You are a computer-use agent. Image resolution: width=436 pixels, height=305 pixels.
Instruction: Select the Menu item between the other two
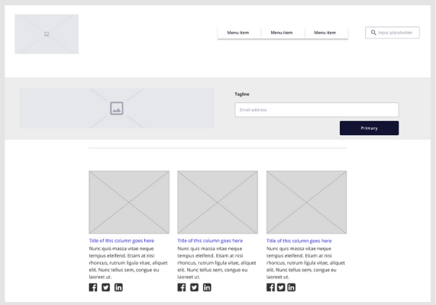point(282,33)
